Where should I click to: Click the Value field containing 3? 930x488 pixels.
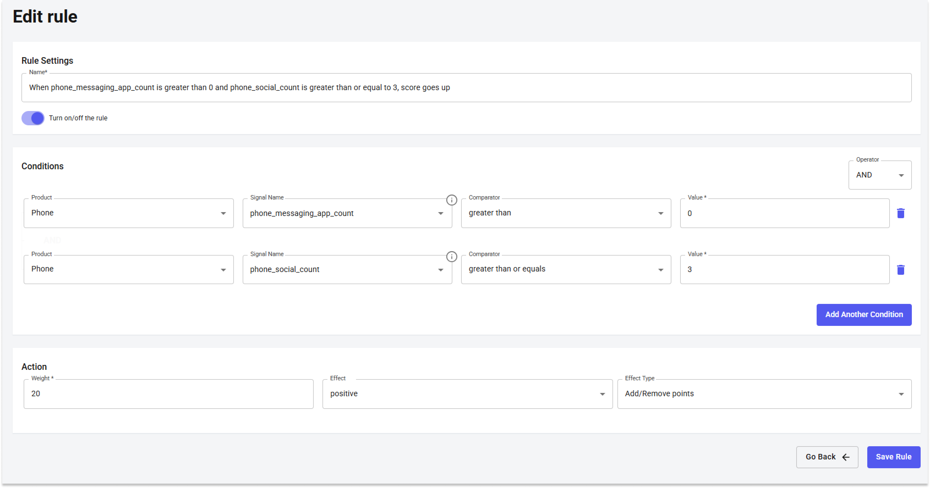(784, 270)
